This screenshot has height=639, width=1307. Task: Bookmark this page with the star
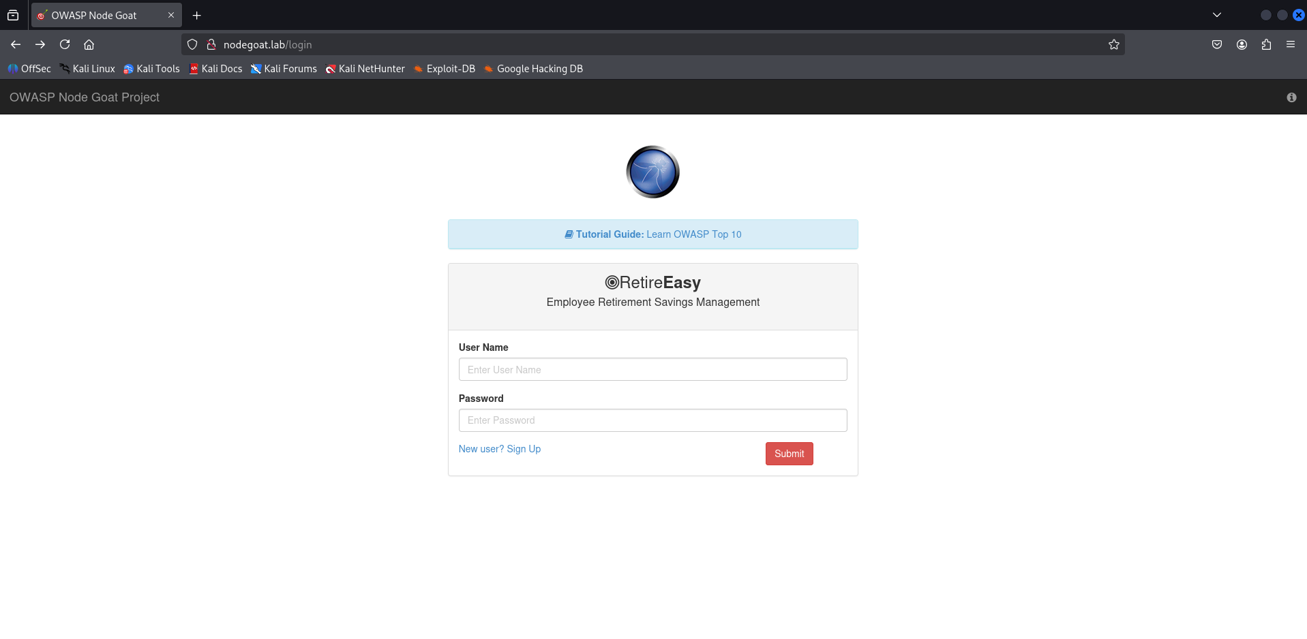pyautogui.click(x=1114, y=44)
